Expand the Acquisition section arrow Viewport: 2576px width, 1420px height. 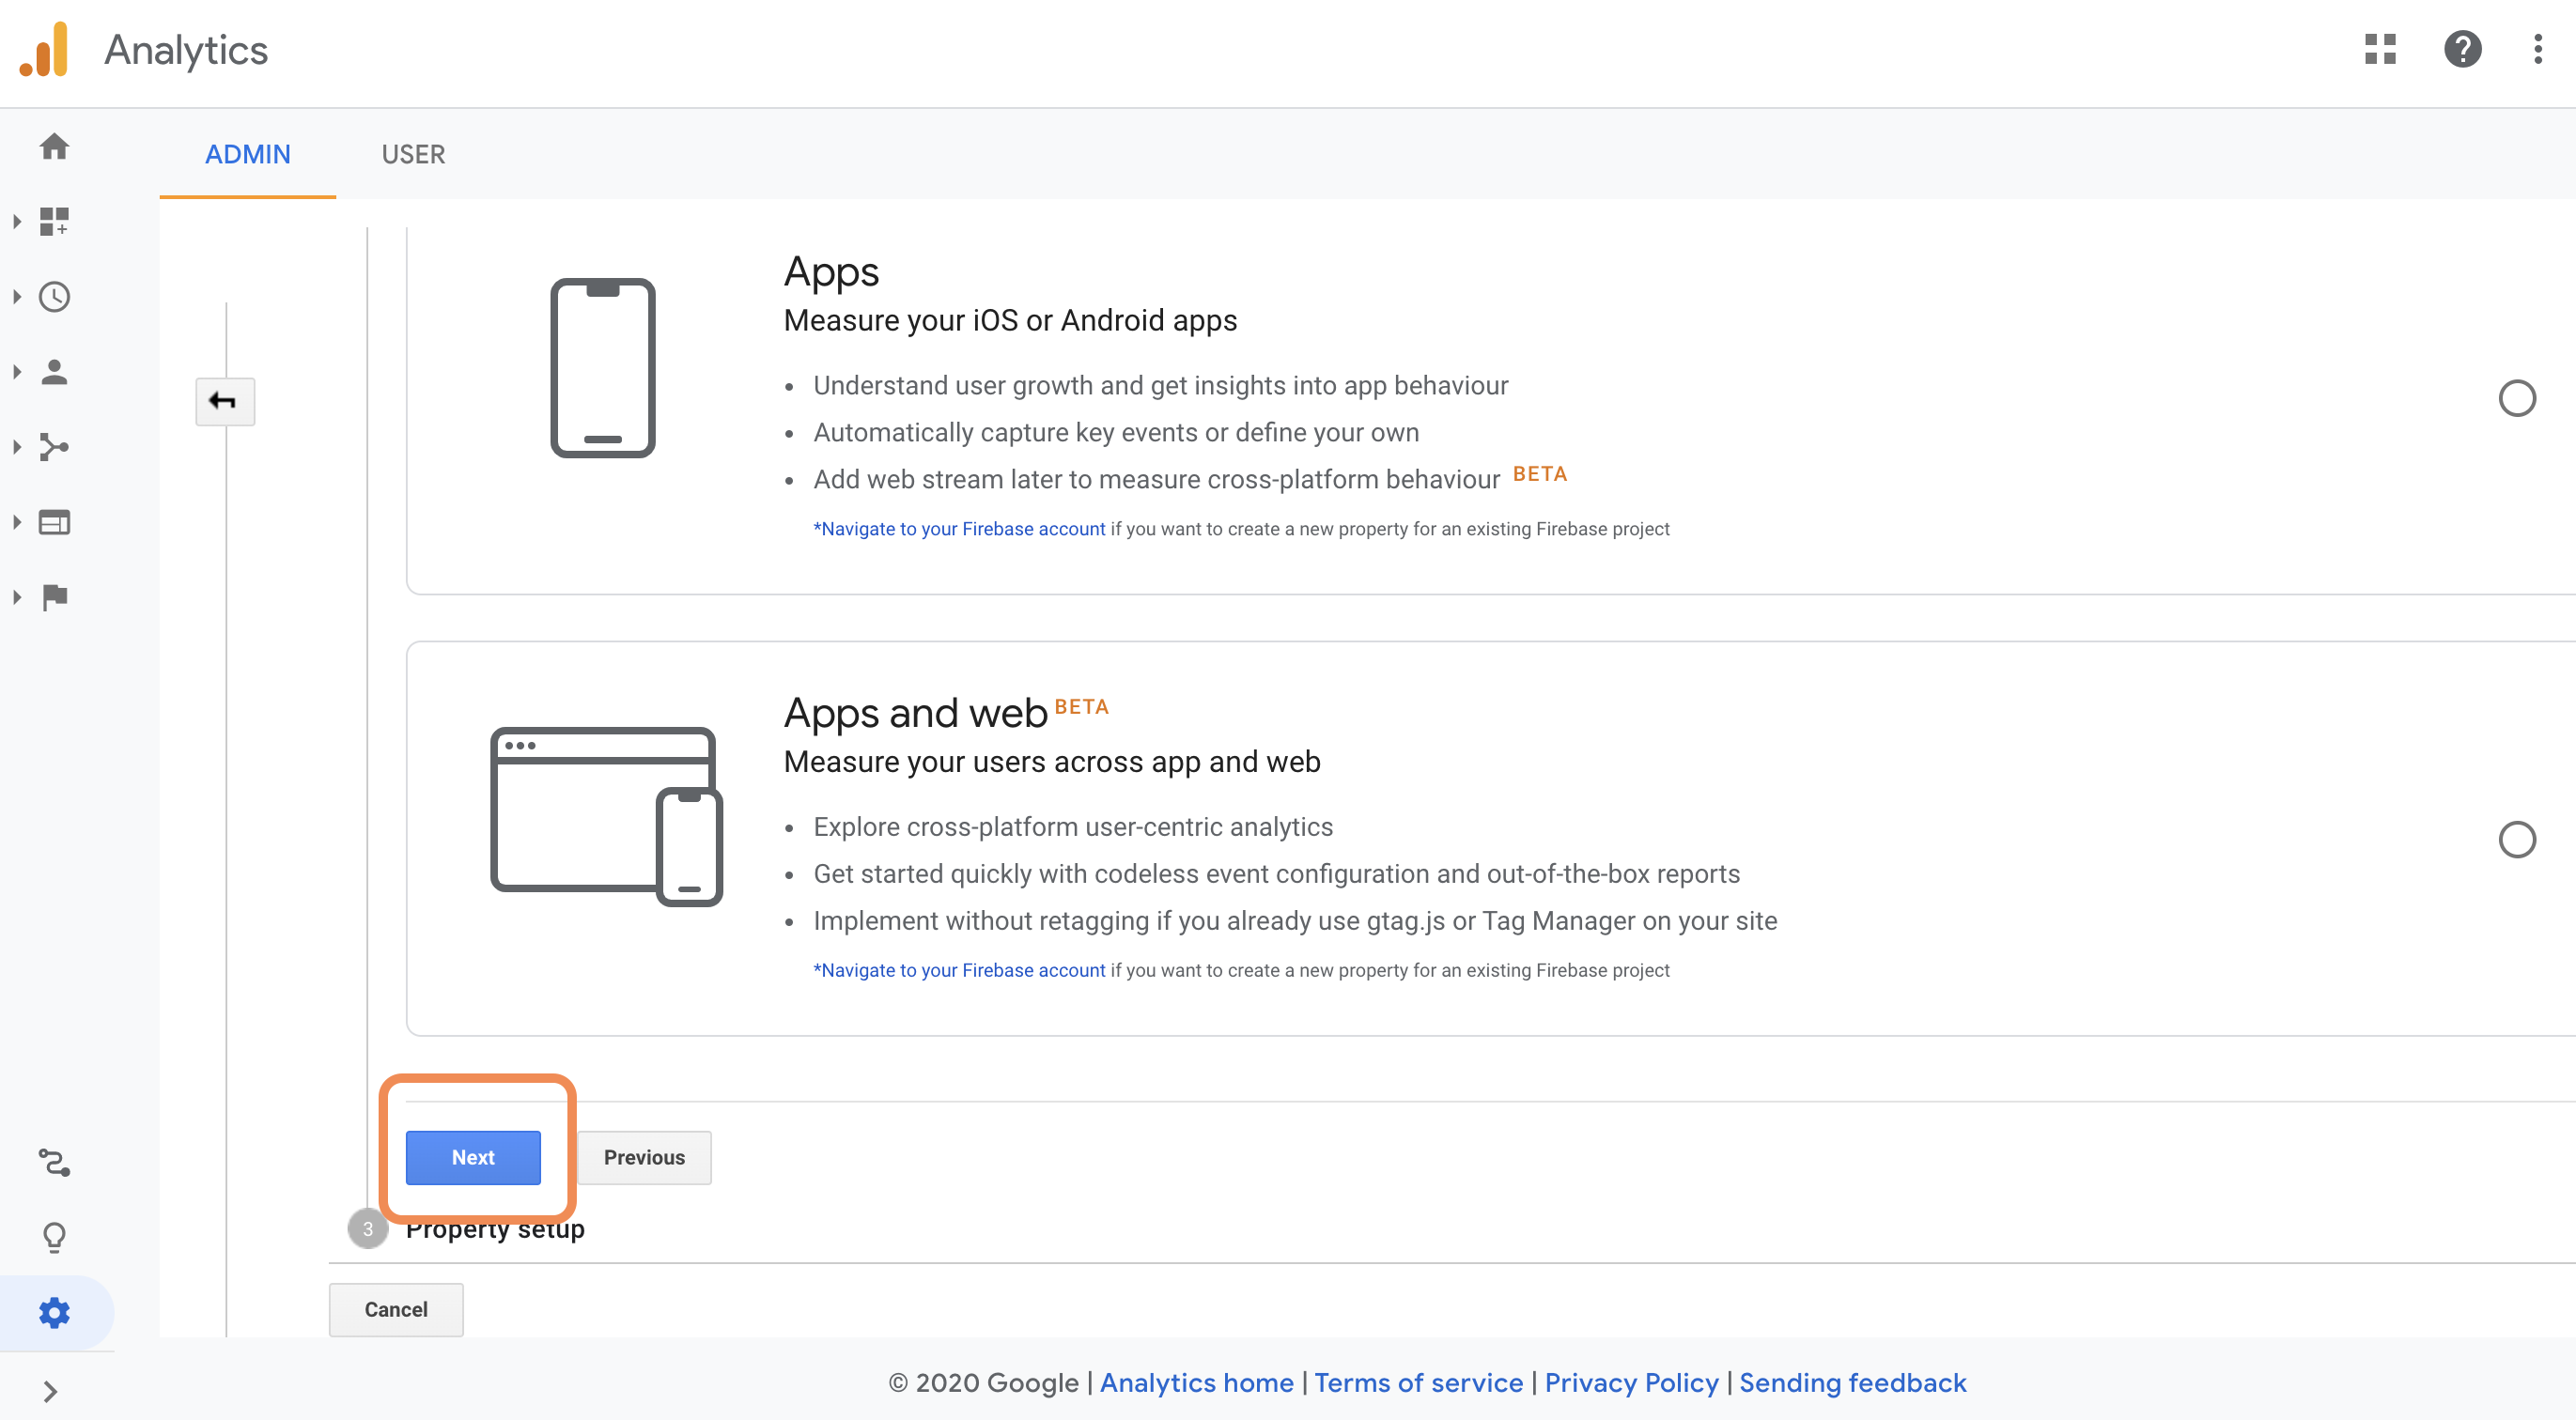[17, 447]
